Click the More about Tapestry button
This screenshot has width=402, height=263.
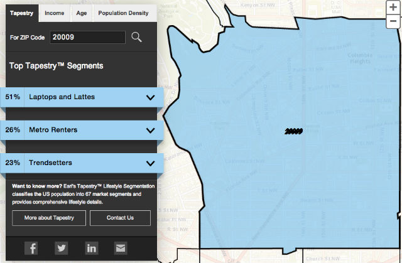click(x=49, y=218)
